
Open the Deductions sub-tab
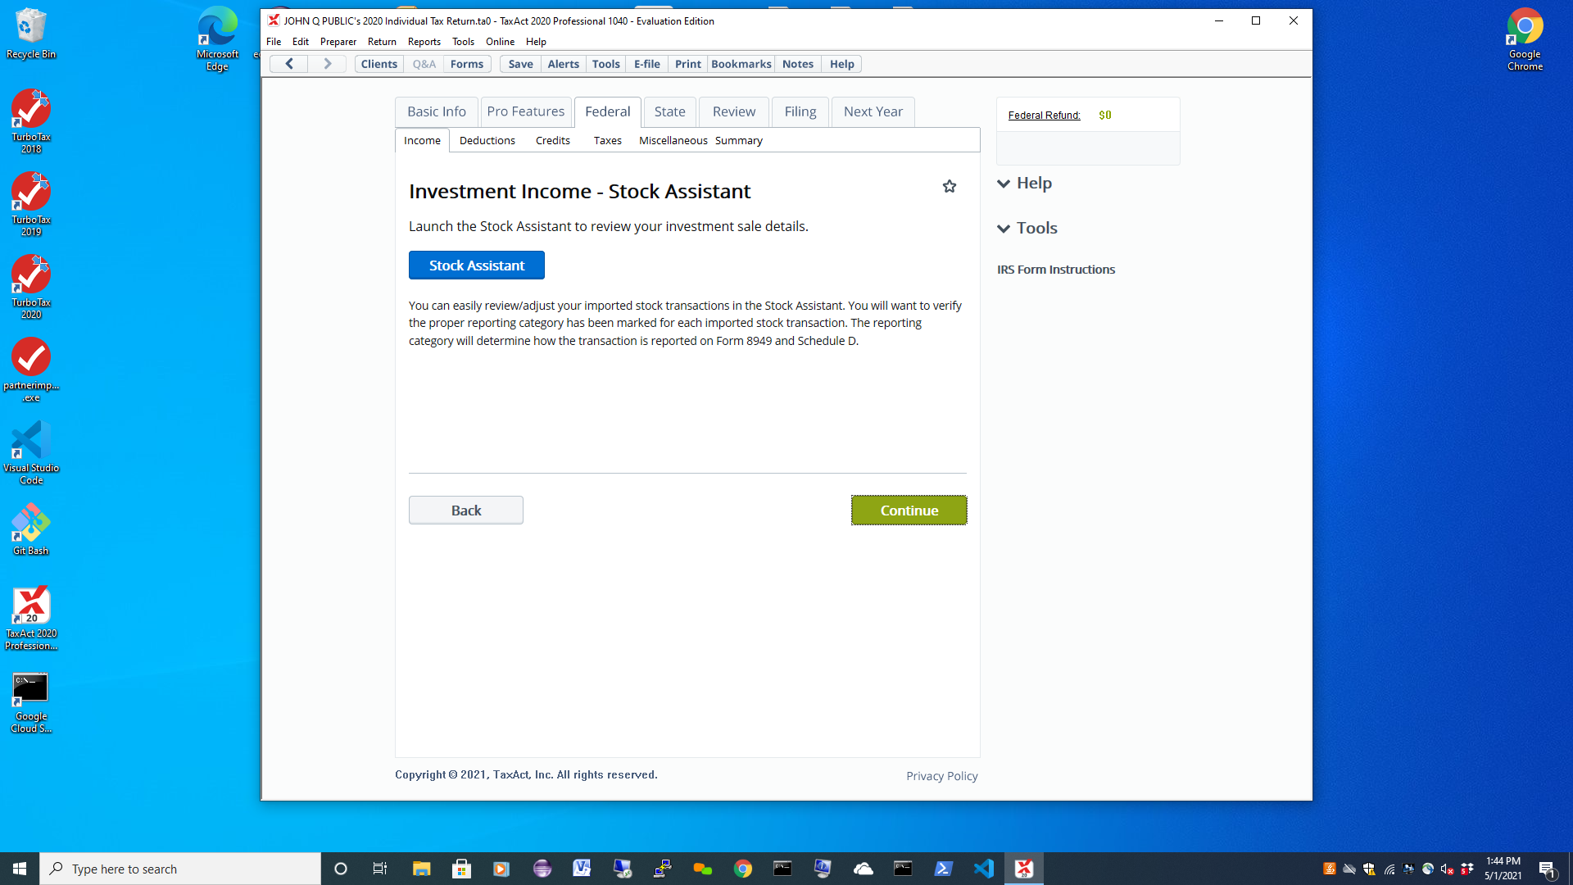point(487,141)
